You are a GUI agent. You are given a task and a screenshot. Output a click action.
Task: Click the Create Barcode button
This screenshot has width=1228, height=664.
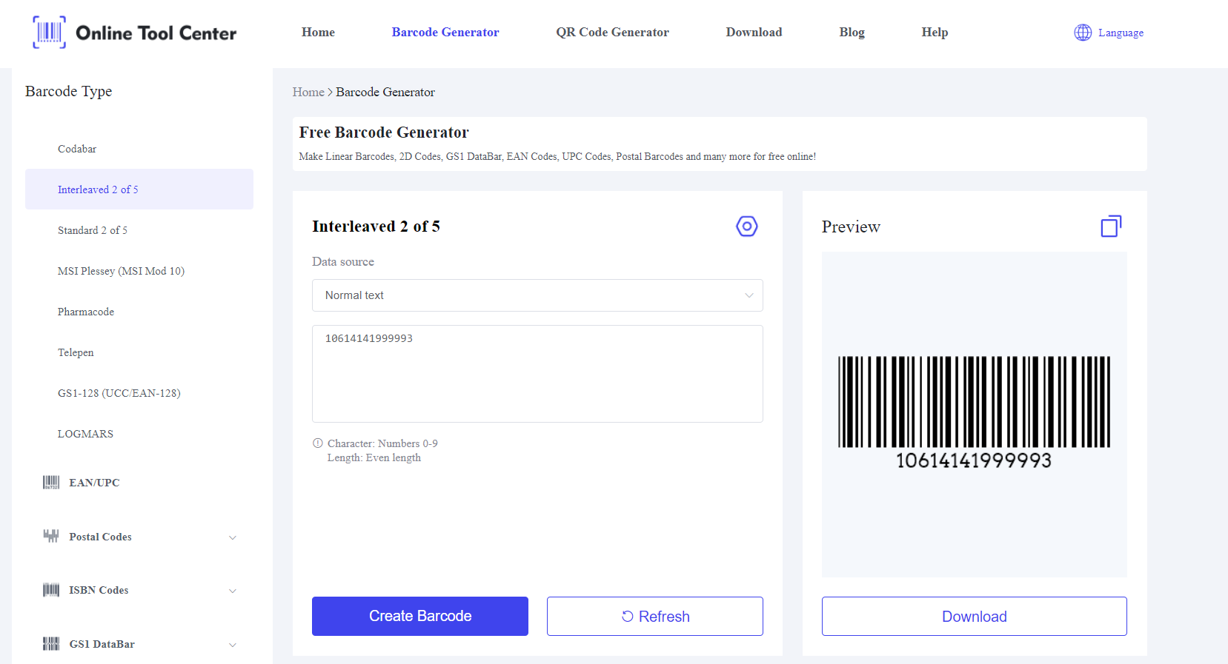coord(420,616)
